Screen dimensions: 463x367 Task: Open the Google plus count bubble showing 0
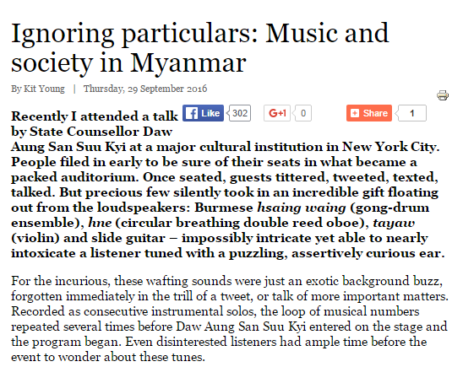303,113
